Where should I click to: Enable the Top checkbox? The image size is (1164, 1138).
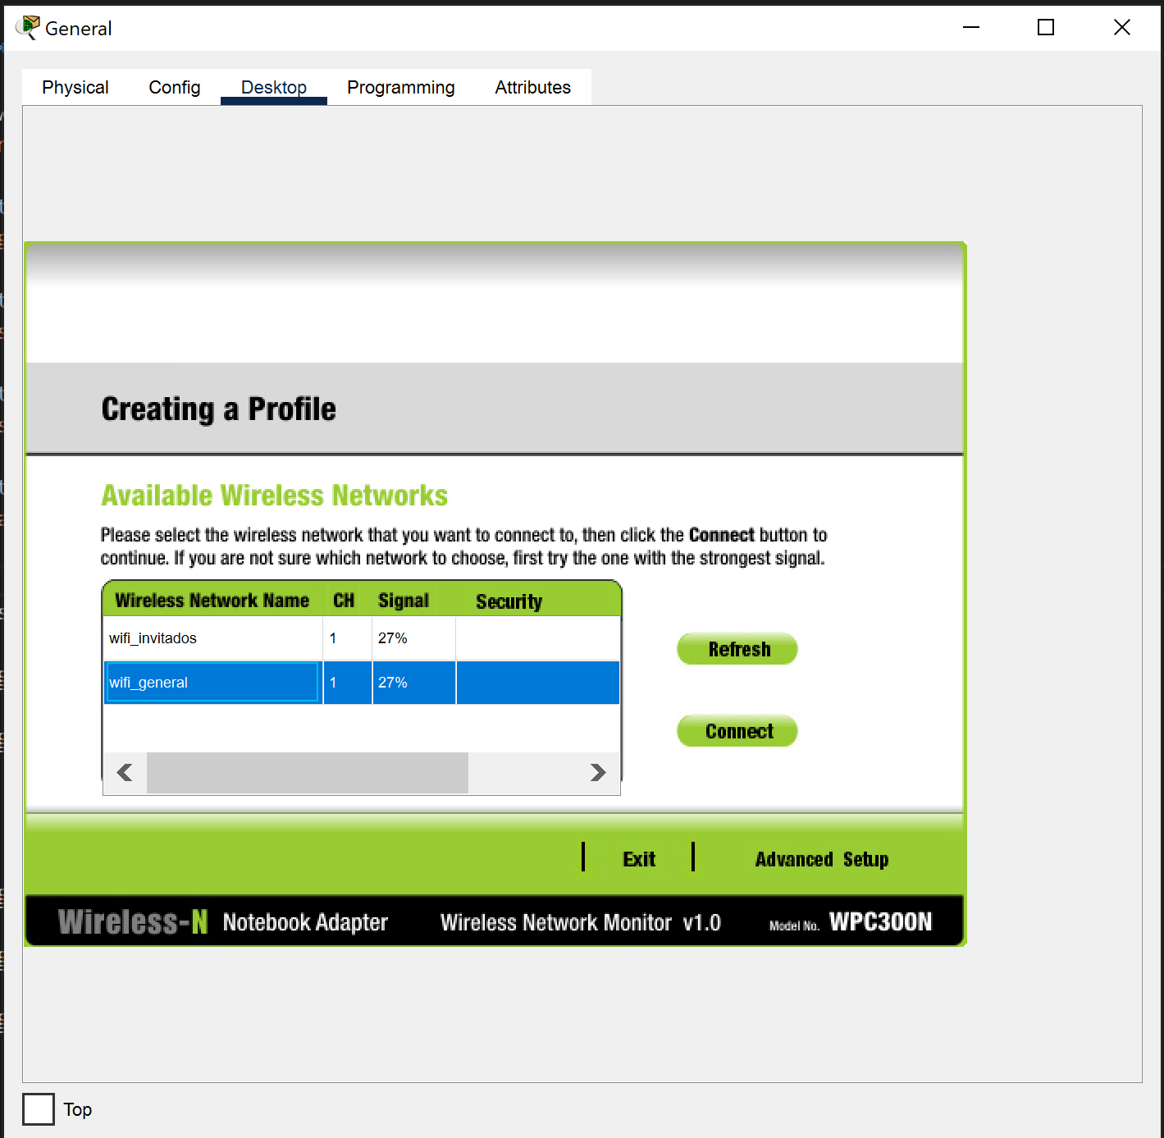pos(39,1109)
